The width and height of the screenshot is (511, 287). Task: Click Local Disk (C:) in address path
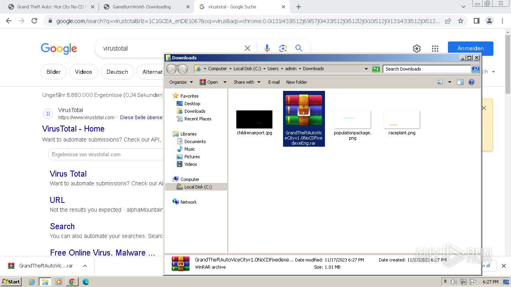tap(247, 69)
